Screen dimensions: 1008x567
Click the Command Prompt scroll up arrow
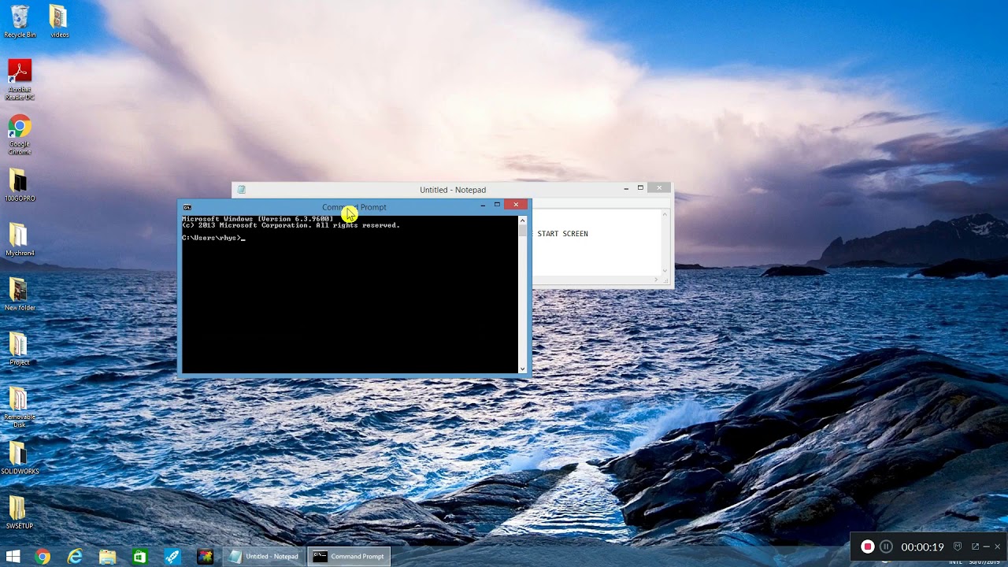[522, 220]
